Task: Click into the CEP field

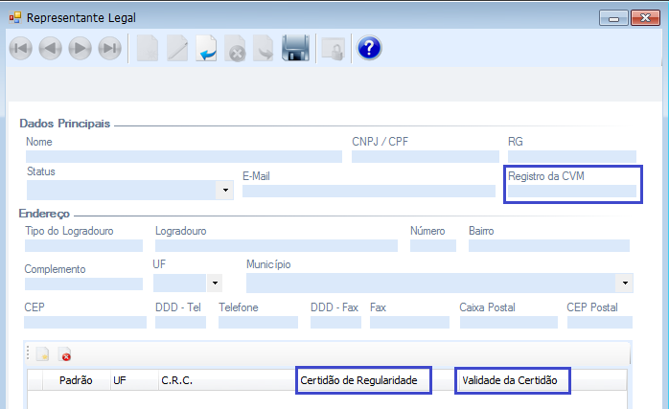Action: click(85, 323)
